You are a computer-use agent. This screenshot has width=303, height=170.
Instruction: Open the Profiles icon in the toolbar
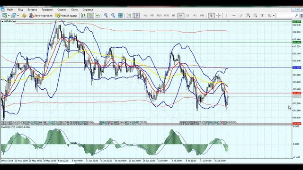click(x=14, y=16)
